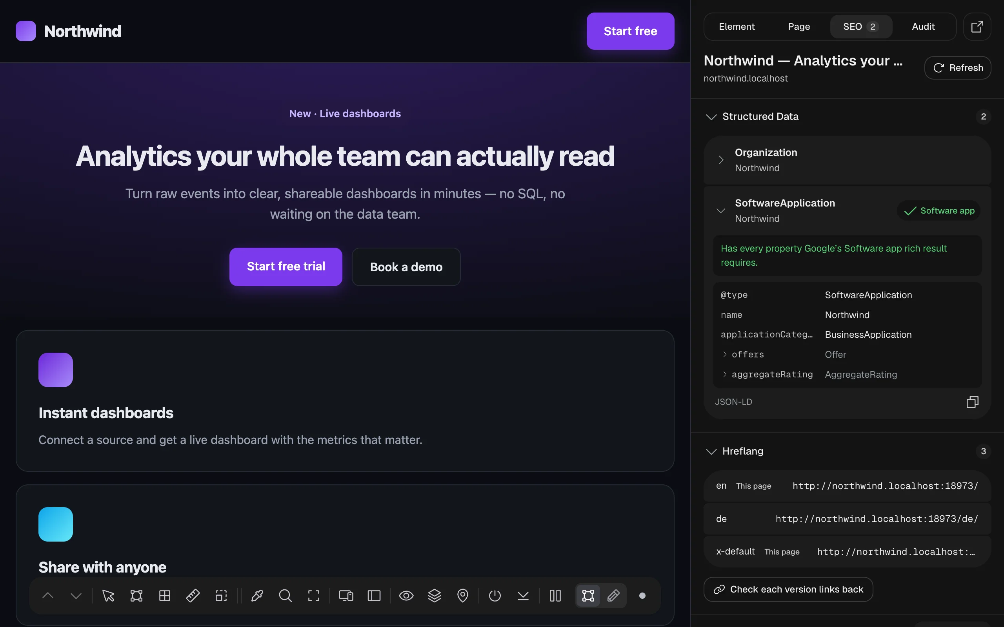Toggle the power icon in the toolbar
The width and height of the screenshot is (1004, 627).
(x=495, y=596)
